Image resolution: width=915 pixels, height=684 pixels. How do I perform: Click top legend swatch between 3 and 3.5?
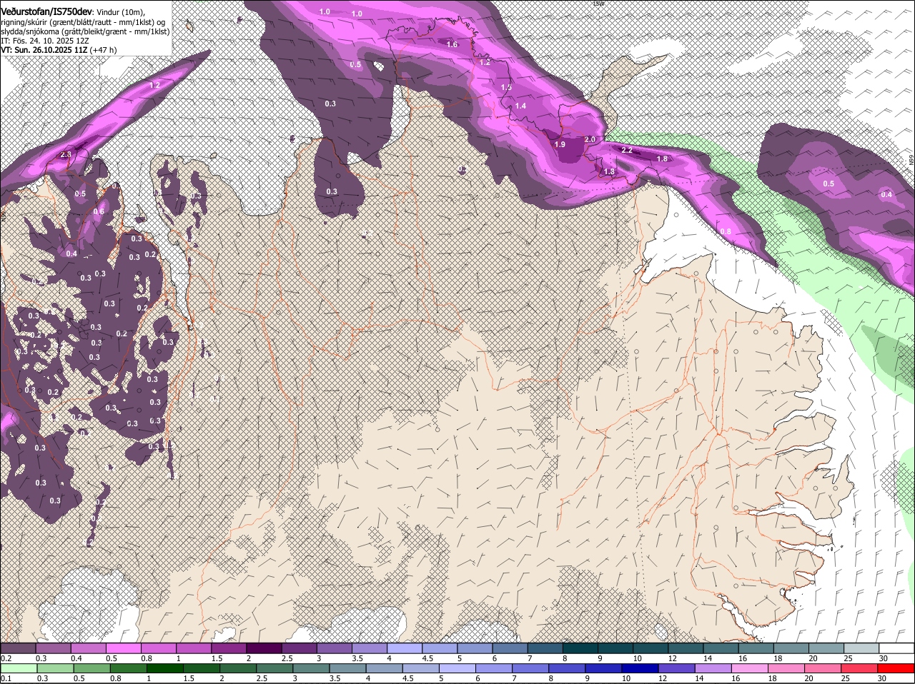click(x=334, y=648)
